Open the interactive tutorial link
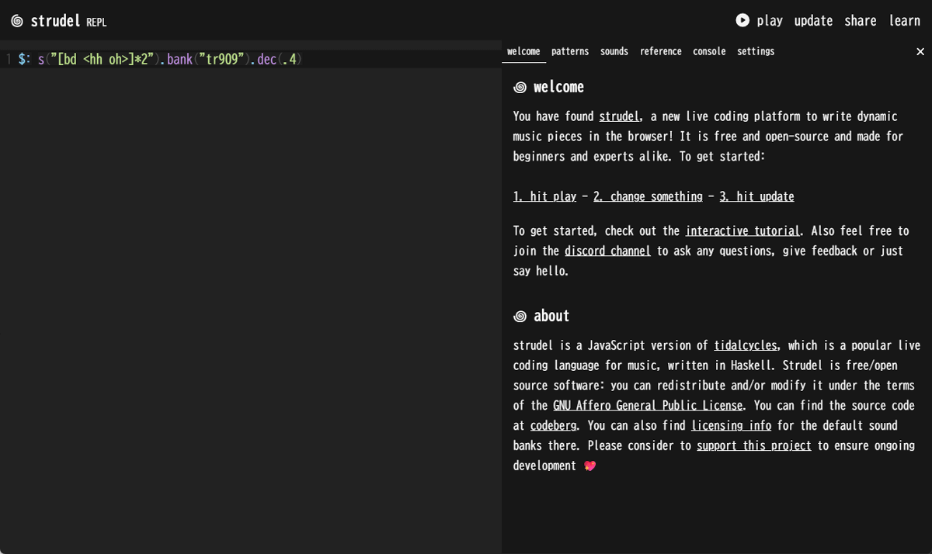 pos(742,231)
